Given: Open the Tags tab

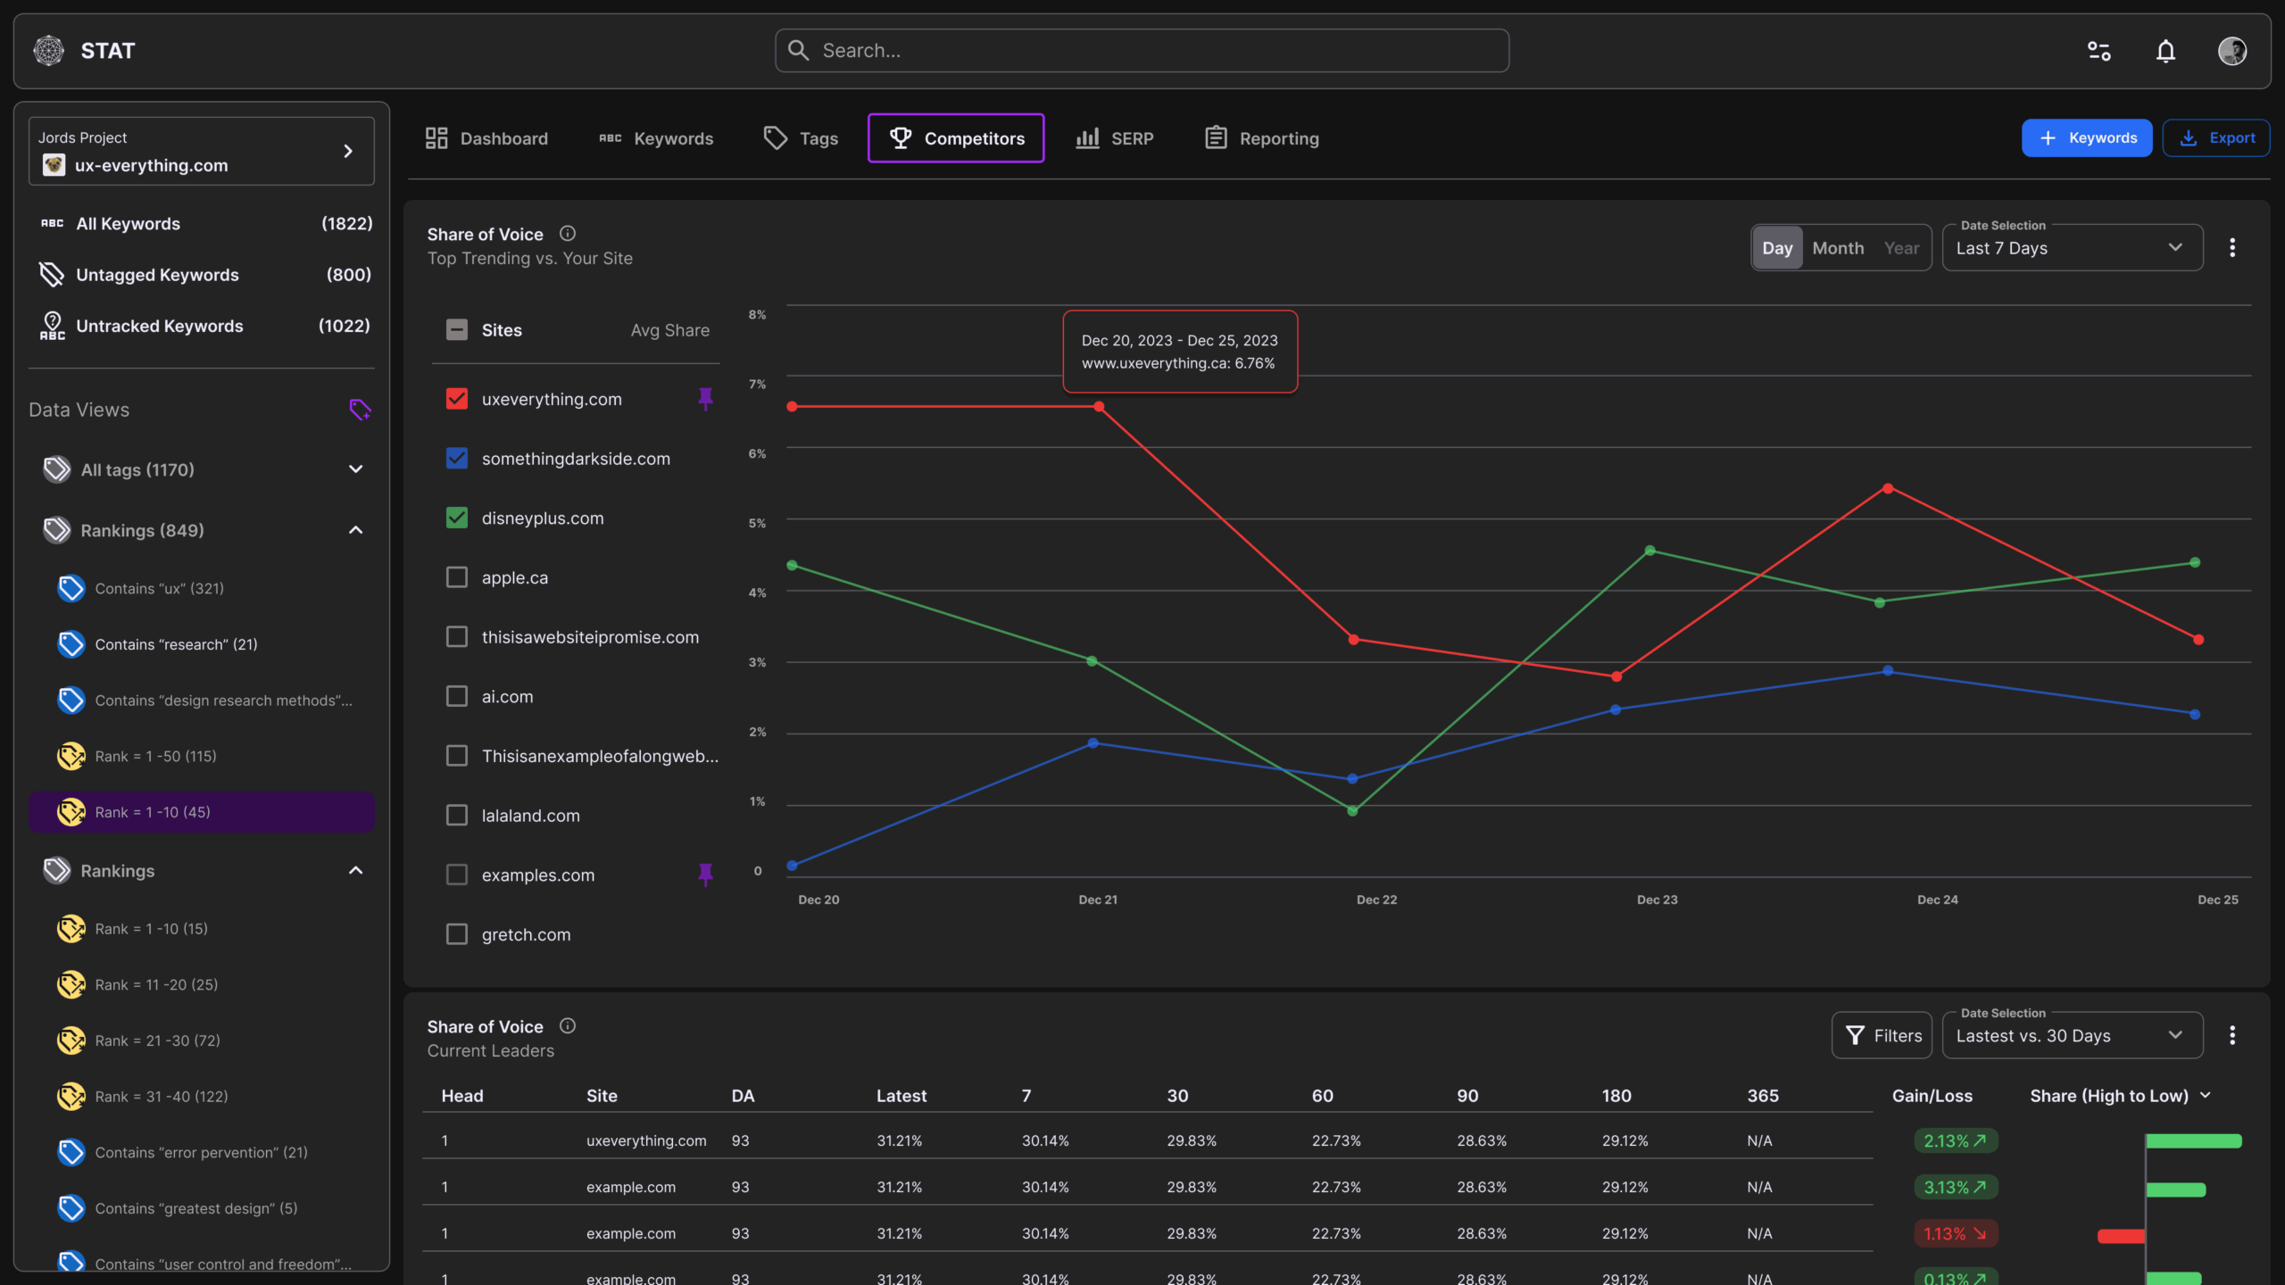Looking at the screenshot, I should coord(801,138).
